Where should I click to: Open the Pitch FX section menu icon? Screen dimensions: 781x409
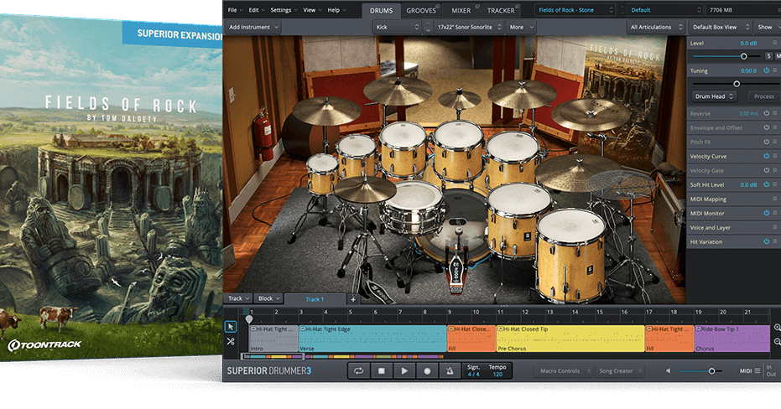(774, 142)
